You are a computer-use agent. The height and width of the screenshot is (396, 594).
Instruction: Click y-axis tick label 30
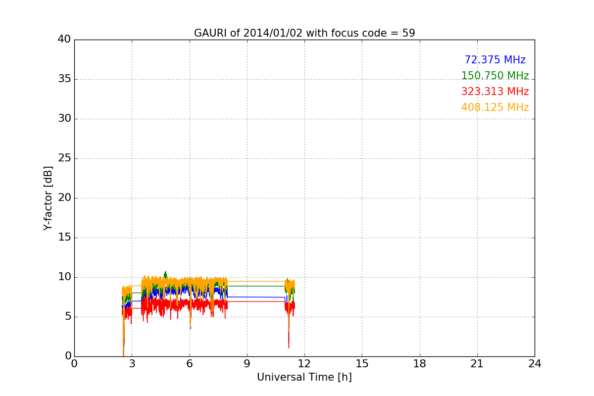(64, 119)
